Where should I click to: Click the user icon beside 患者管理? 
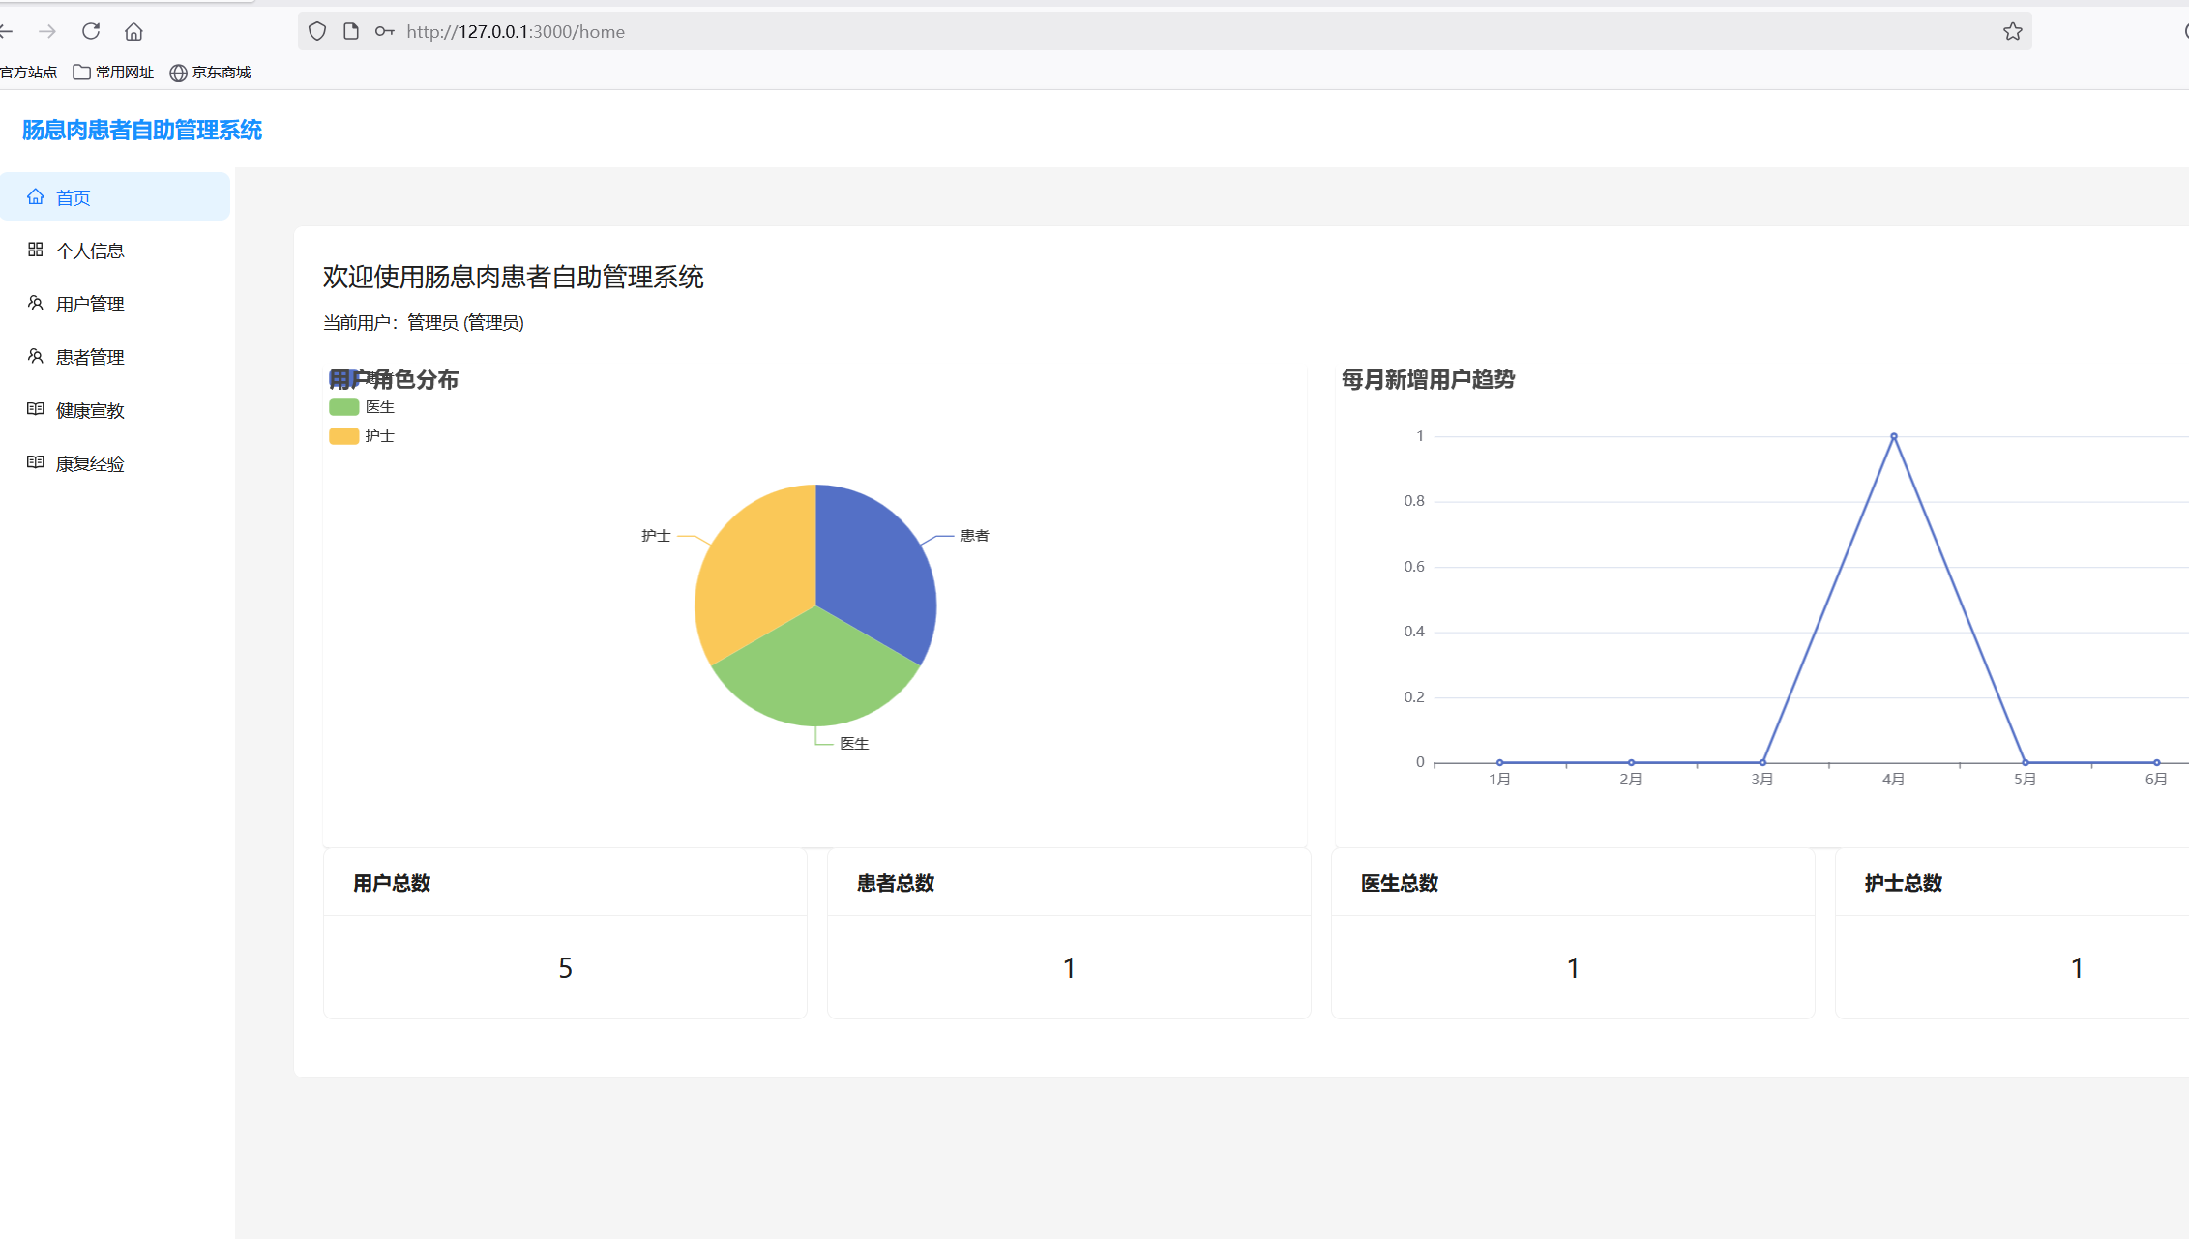[36, 356]
